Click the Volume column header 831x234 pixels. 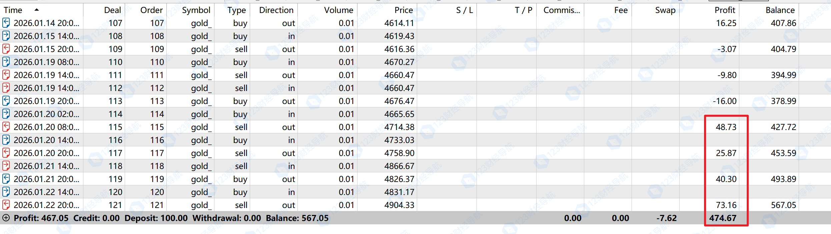tap(338, 10)
